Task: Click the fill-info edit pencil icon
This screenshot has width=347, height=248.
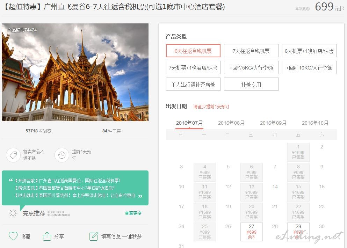Action: coord(94,236)
